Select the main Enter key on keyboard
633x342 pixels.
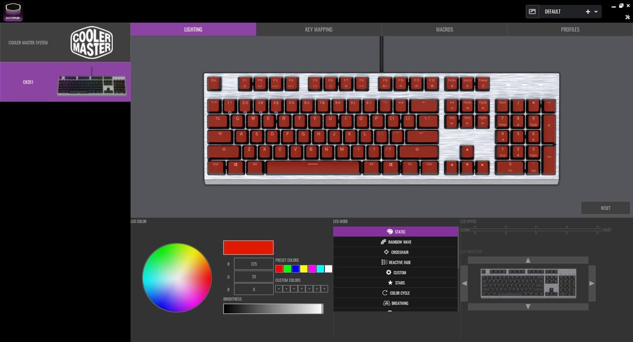[422, 136]
